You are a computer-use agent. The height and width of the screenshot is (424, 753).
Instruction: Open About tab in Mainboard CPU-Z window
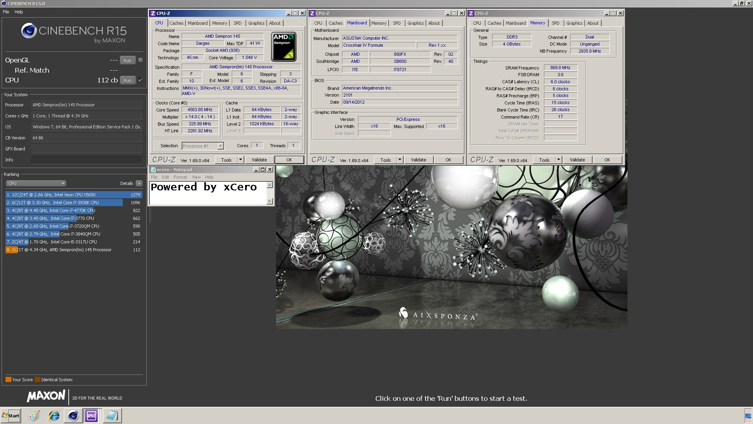(434, 23)
